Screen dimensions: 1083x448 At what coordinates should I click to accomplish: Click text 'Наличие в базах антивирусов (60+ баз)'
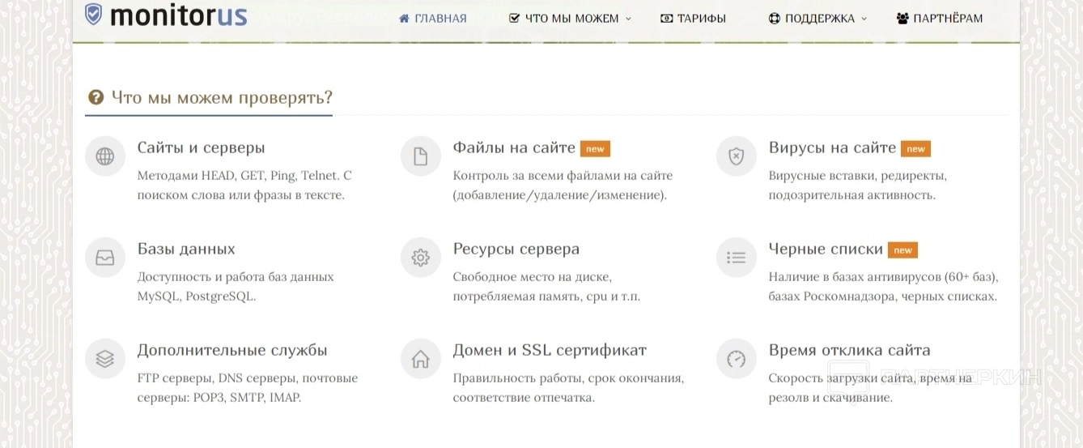[882, 277]
